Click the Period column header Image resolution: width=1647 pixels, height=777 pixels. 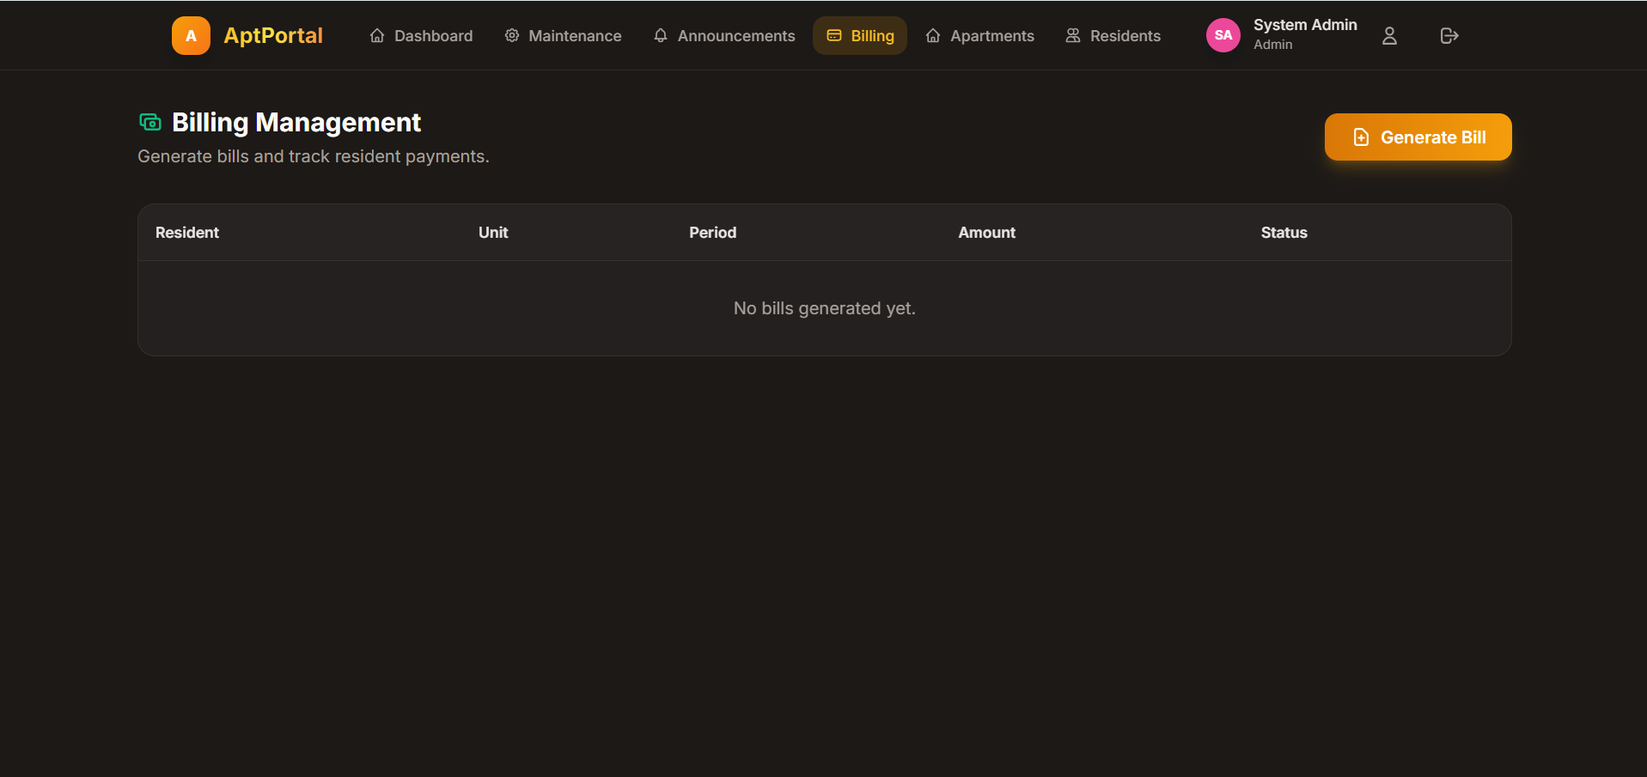point(713,233)
